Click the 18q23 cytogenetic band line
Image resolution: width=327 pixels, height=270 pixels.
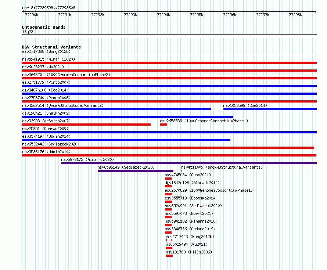(169, 36)
